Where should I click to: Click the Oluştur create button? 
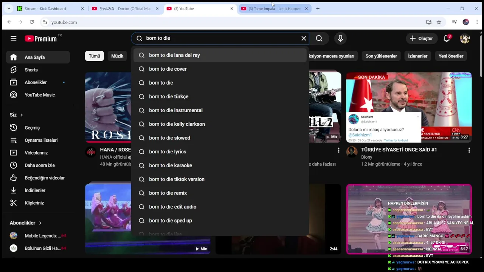422,39
